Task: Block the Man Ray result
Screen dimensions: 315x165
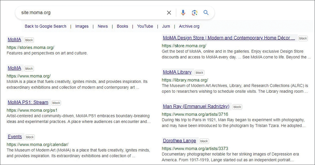Action: tap(237, 107)
